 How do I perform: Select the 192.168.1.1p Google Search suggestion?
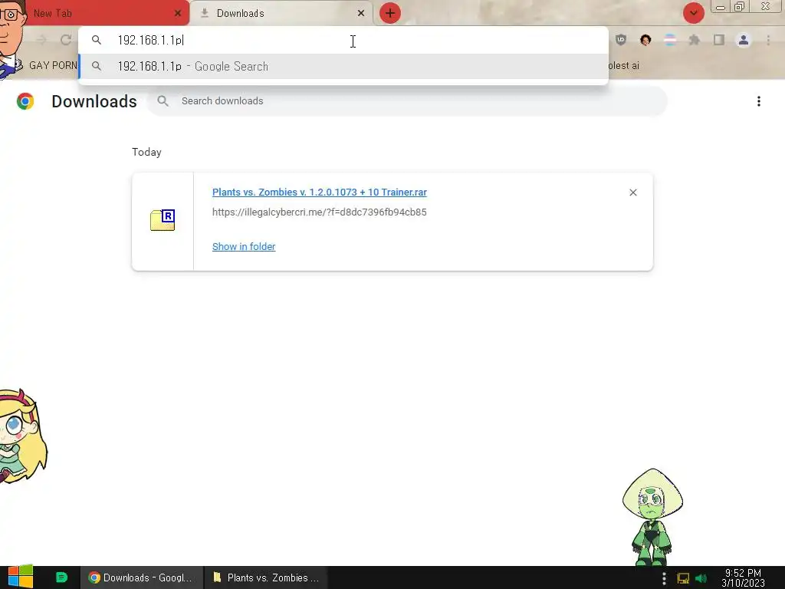pos(343,67)
